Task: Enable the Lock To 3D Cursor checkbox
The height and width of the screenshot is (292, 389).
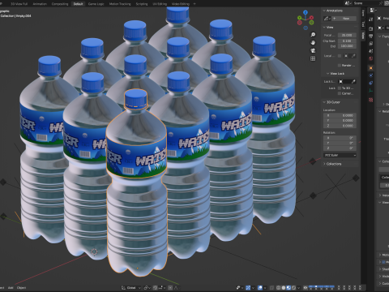Action: [x=340, y=88]
